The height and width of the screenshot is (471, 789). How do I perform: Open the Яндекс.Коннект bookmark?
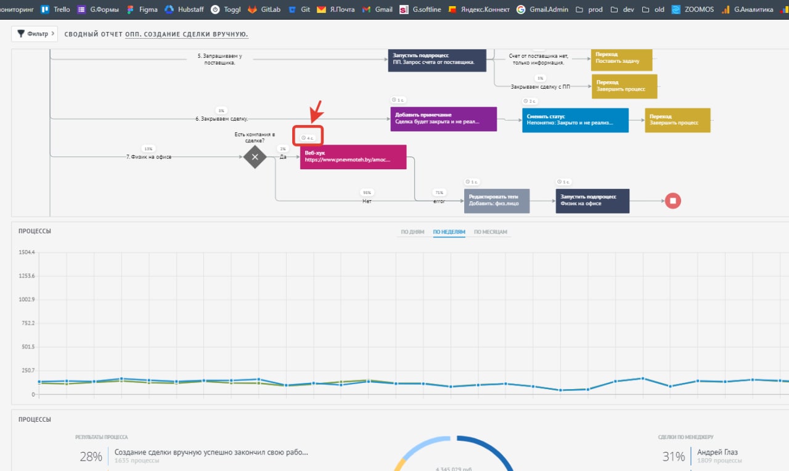point(479,9)
